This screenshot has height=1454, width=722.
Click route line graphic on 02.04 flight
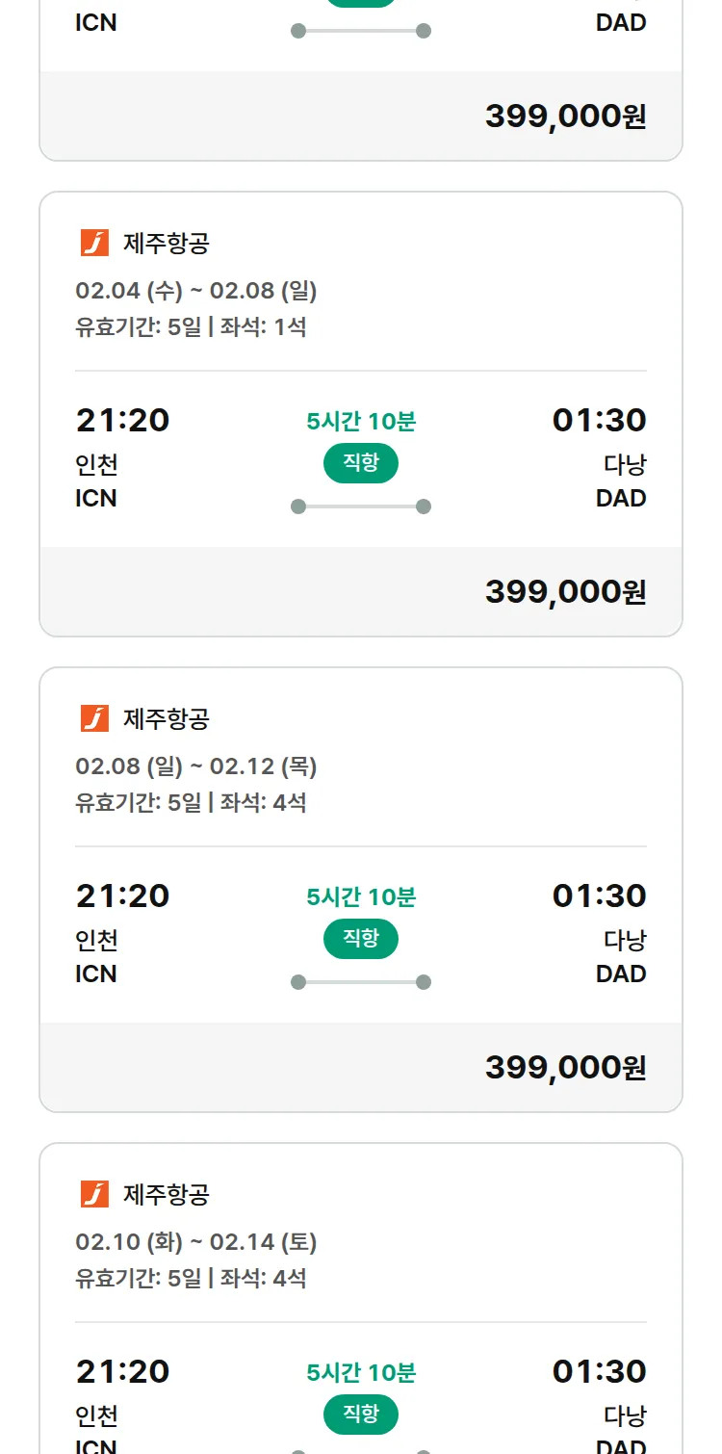[x=361, y=506]
